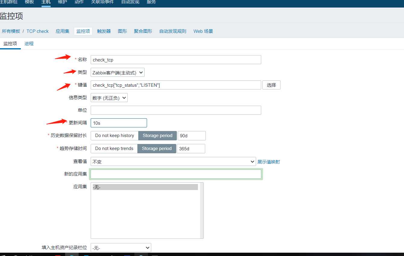404x256 pixels.
Task: Focus the 名称 field containing check_tcp
Action: point(176,60)
